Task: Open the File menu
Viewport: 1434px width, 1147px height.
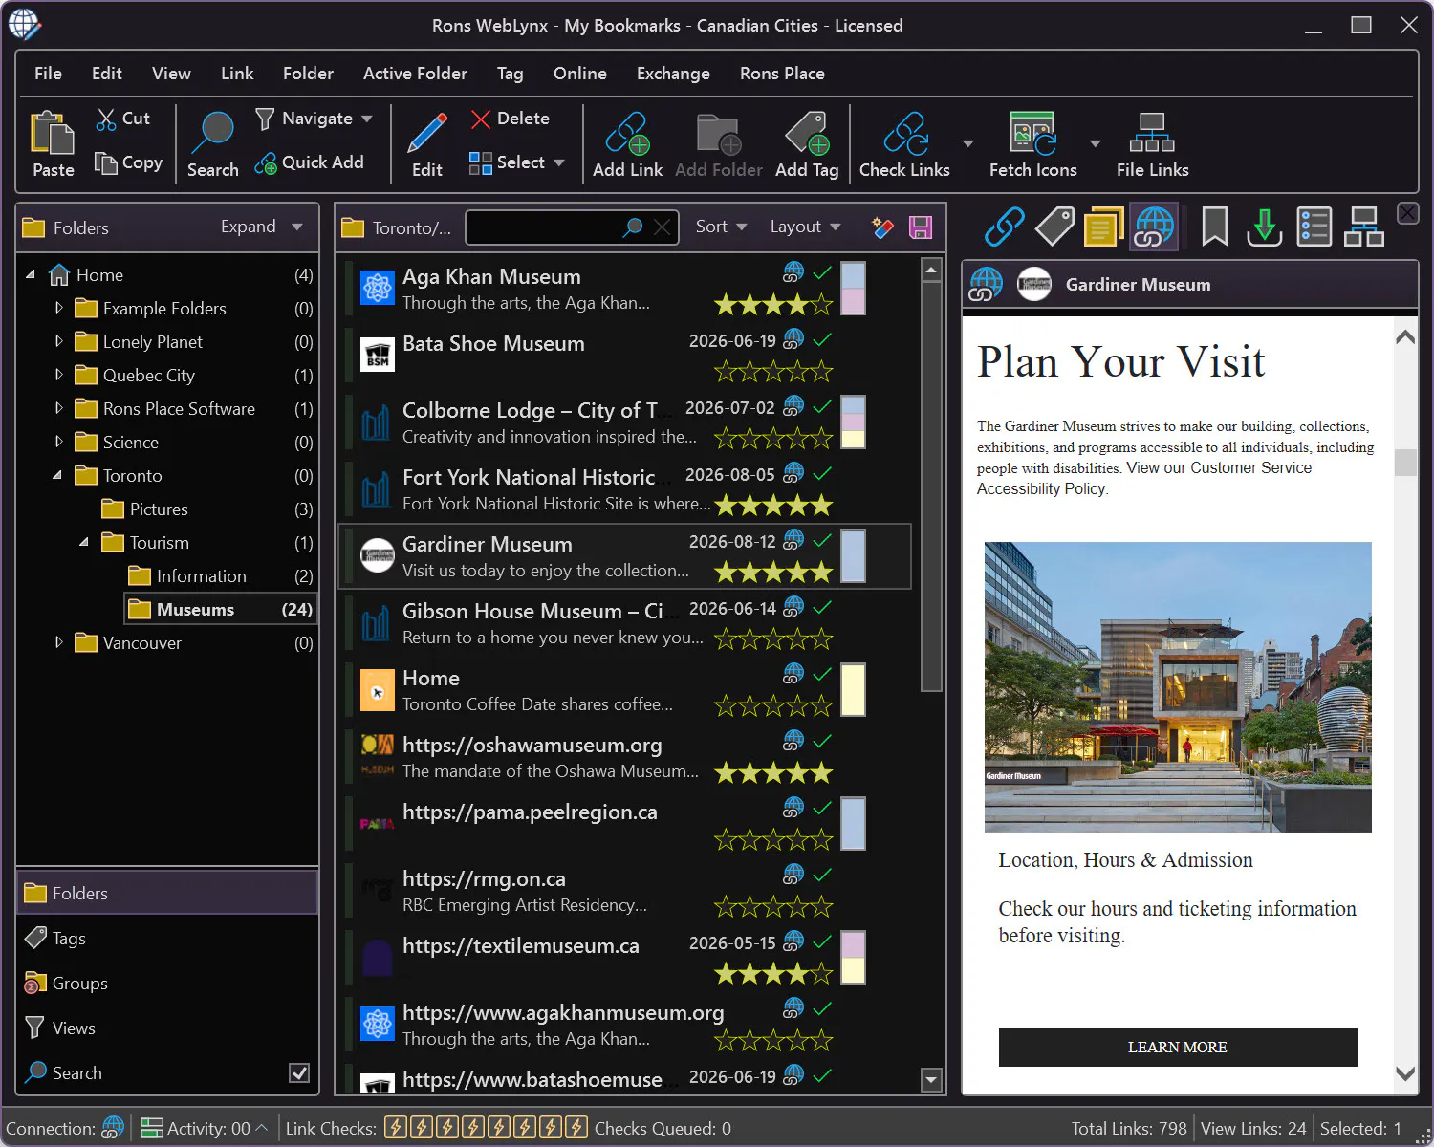Action: click(48, 74)
